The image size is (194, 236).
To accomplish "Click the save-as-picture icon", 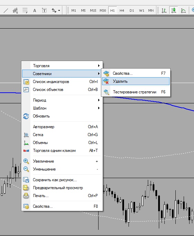I will pyautogui.click(x=26, y=180).
